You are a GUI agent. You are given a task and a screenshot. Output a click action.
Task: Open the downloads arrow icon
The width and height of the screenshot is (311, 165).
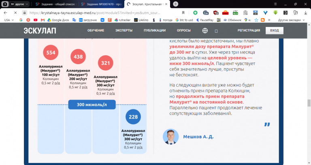click(x=305, y=13)
